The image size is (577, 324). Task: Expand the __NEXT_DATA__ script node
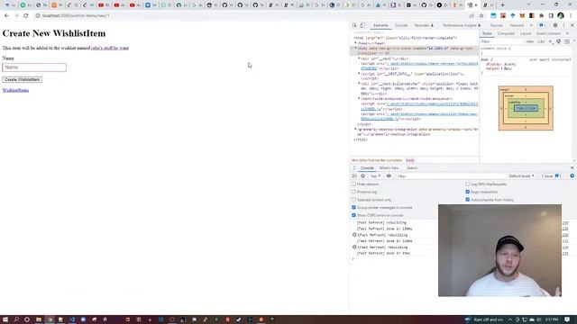[x=359, y=74]
